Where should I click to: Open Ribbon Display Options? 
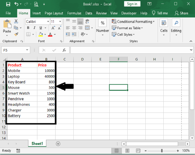(x=149, y=4)
